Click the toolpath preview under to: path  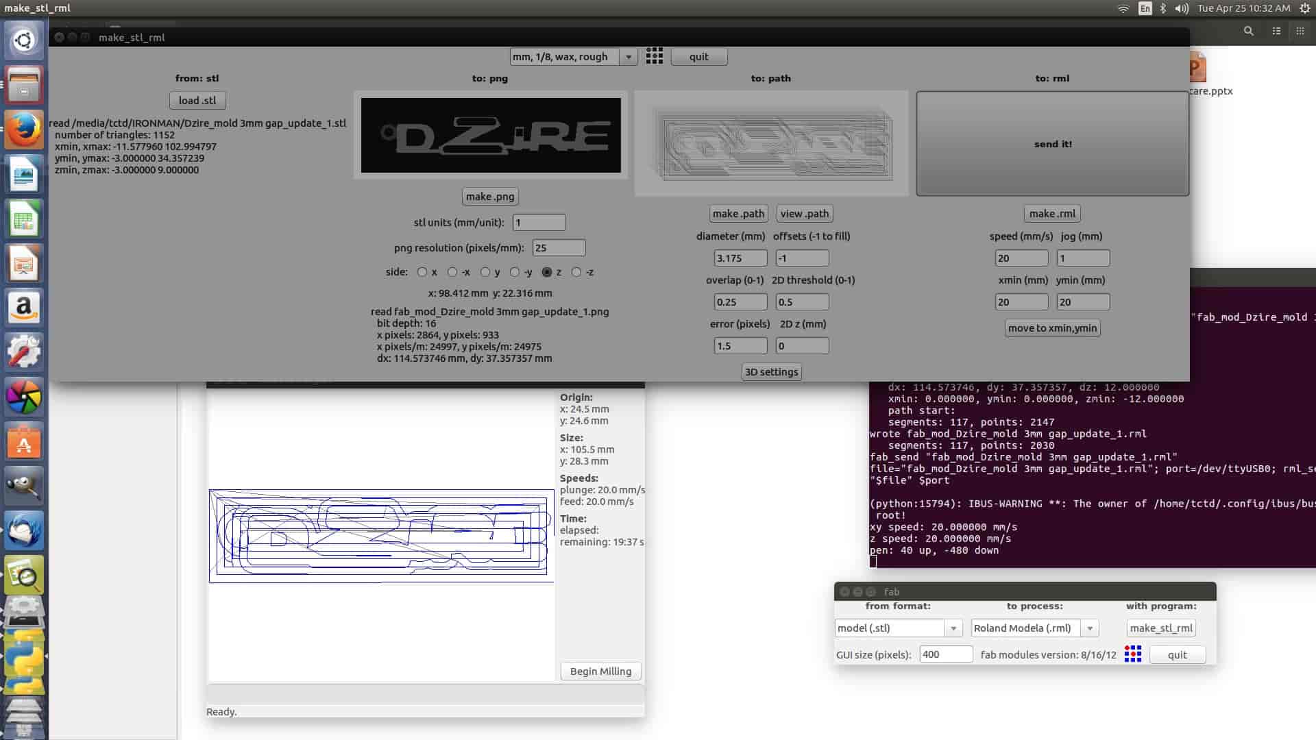pyautogui.click(x=772, y=144)
